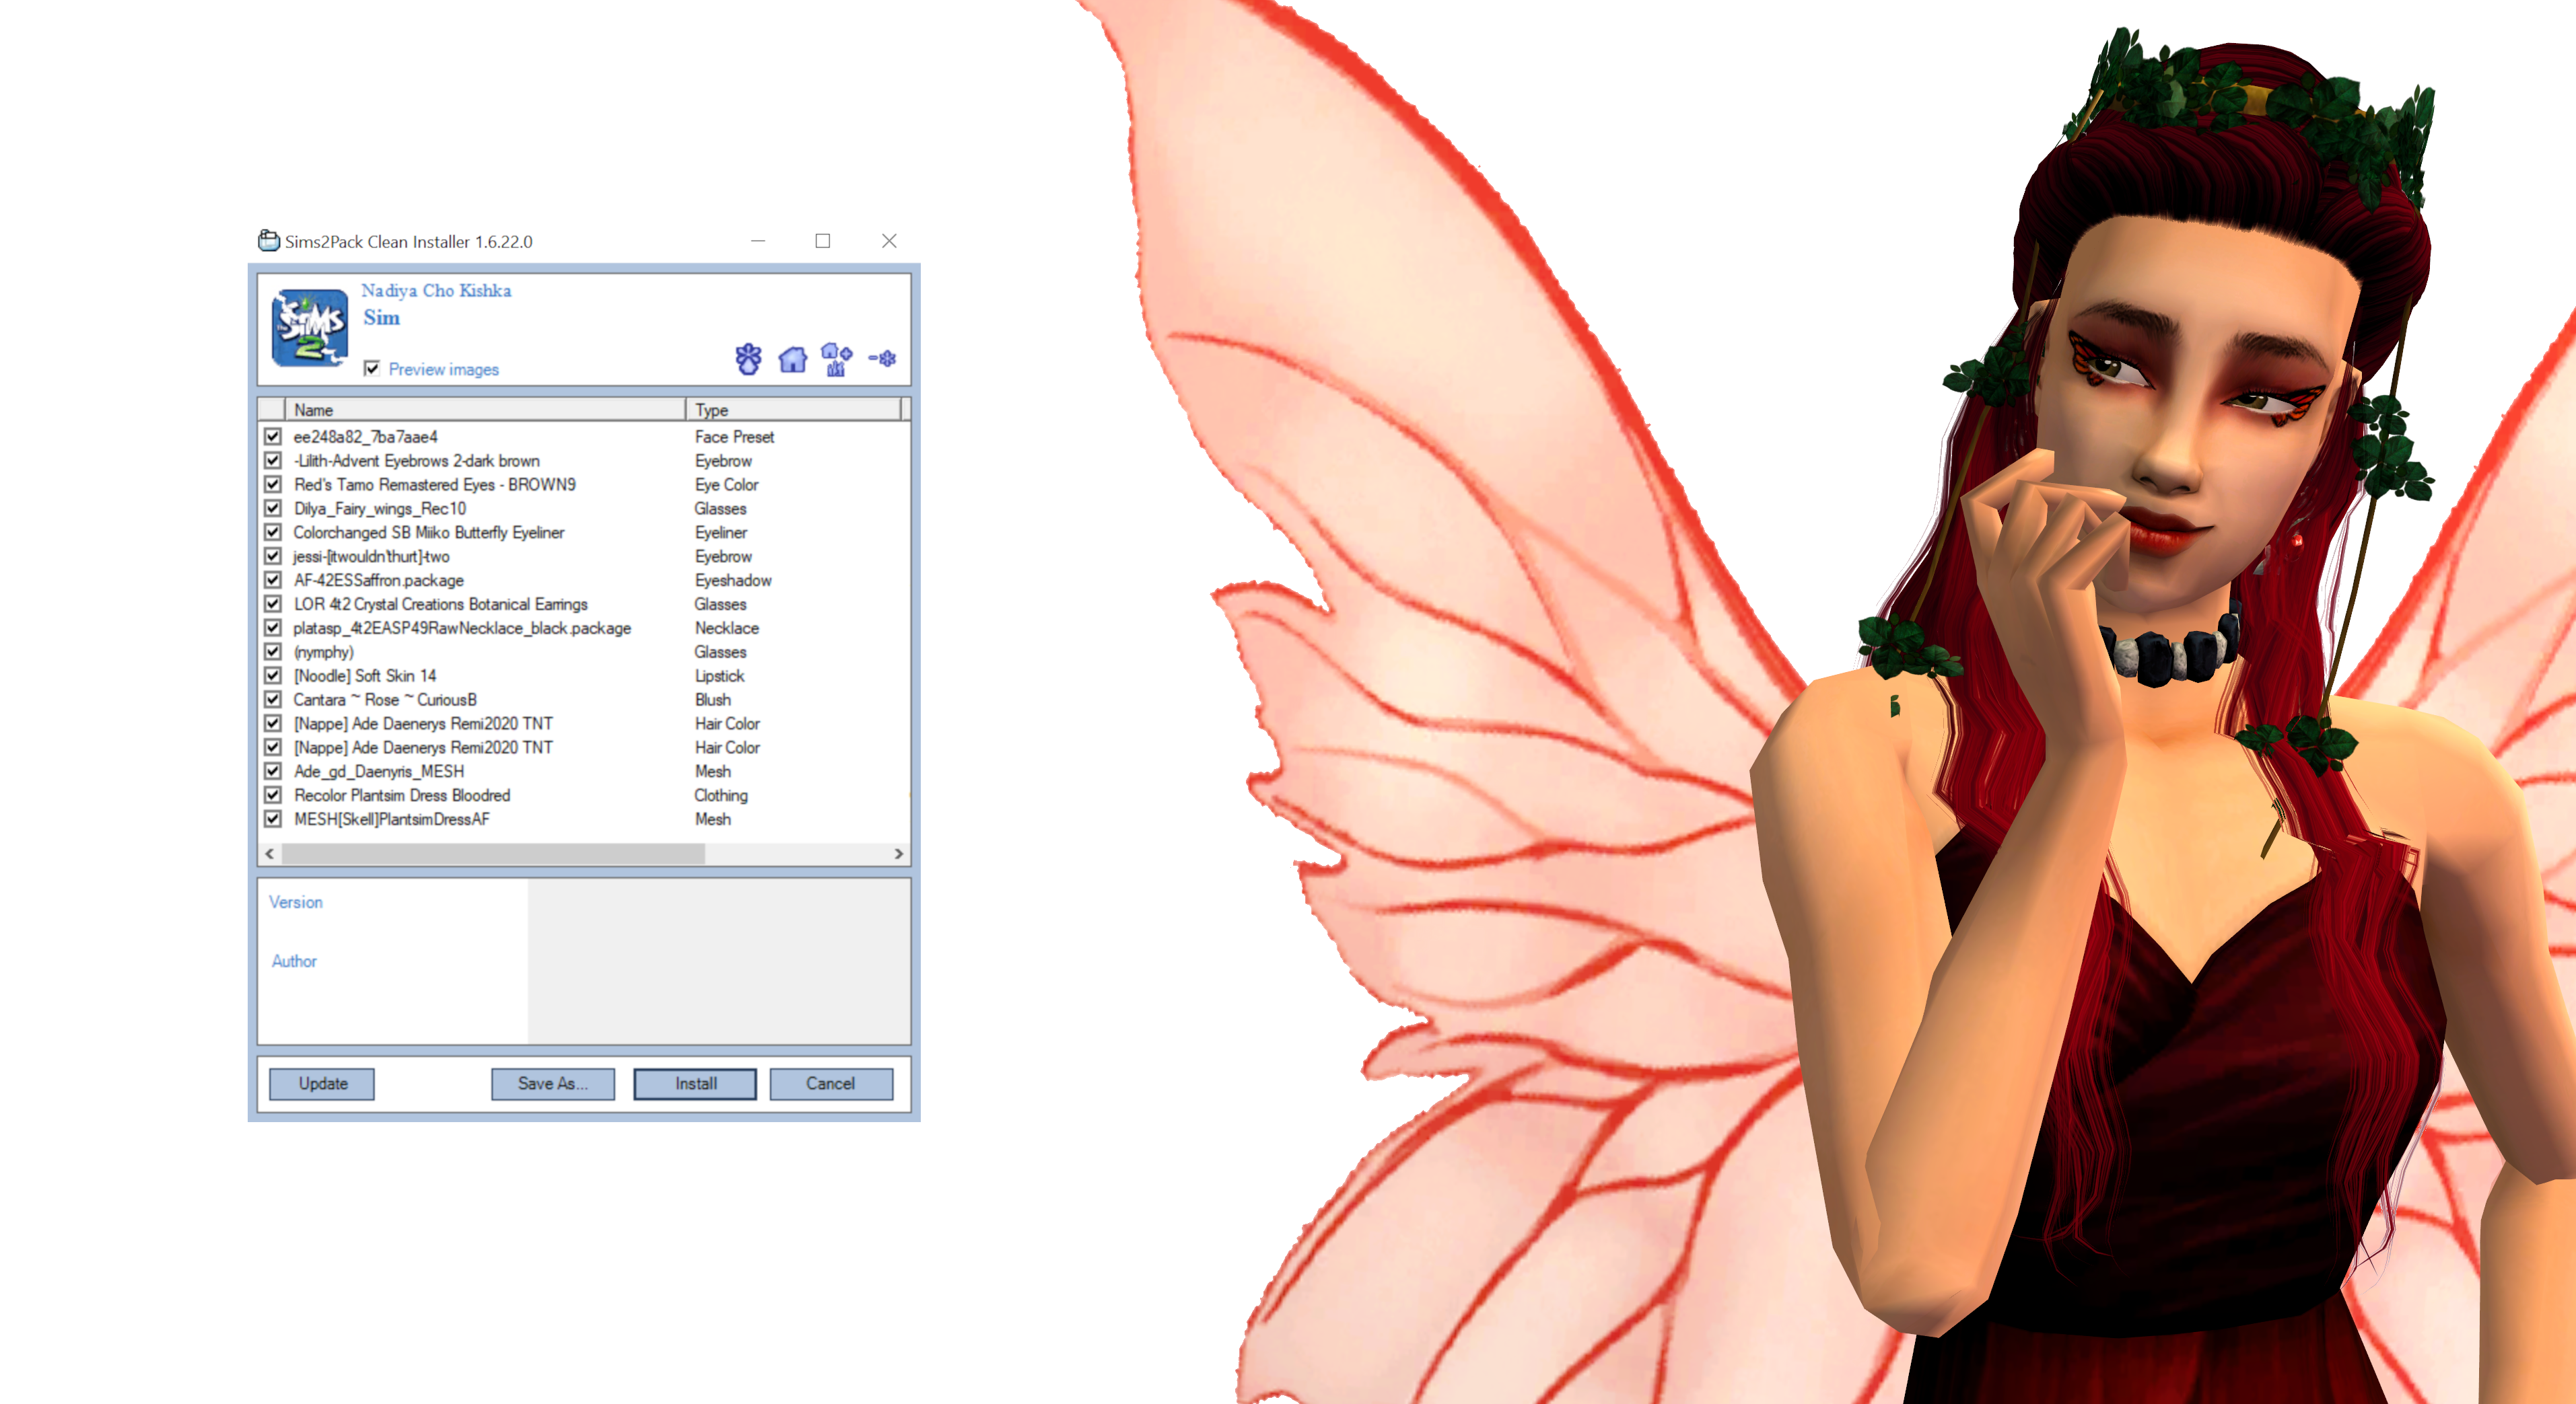
Task: Click the Save As... button
Action: tap(553, 1084)
